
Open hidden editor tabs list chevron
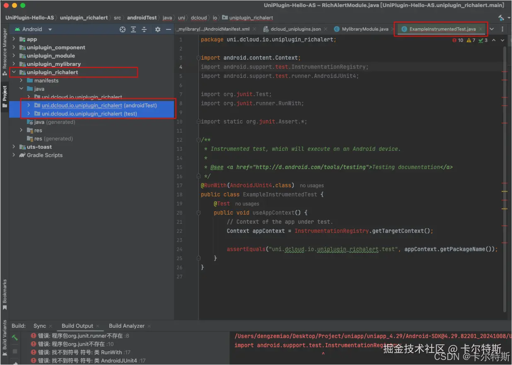tap(492, 29)
